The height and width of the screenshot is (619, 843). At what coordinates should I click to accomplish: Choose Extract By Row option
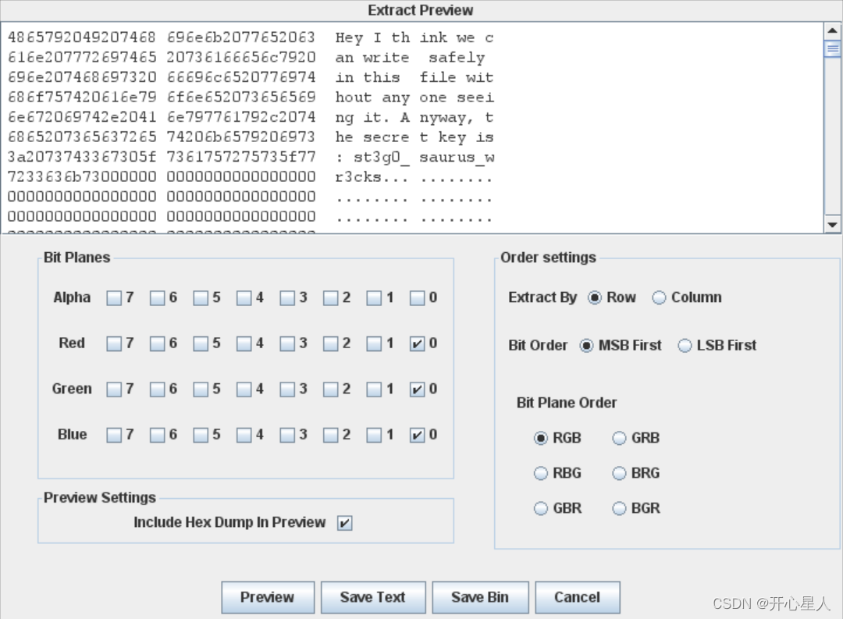[x=595, y=298]
